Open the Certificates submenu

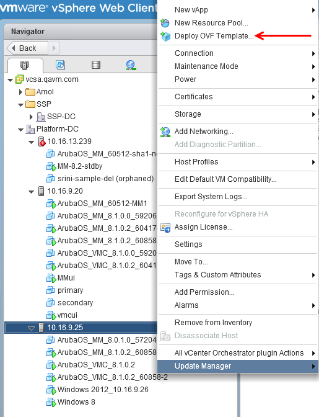238,97
